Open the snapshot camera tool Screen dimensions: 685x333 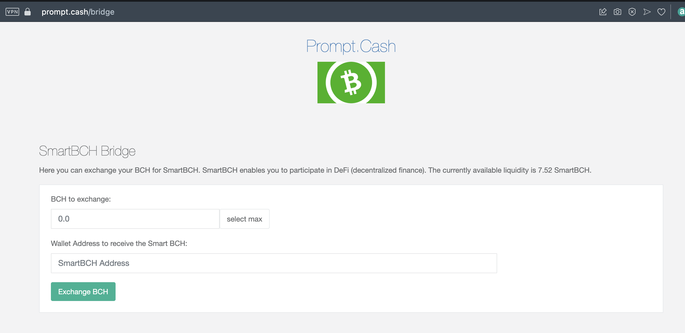[618, 12]
